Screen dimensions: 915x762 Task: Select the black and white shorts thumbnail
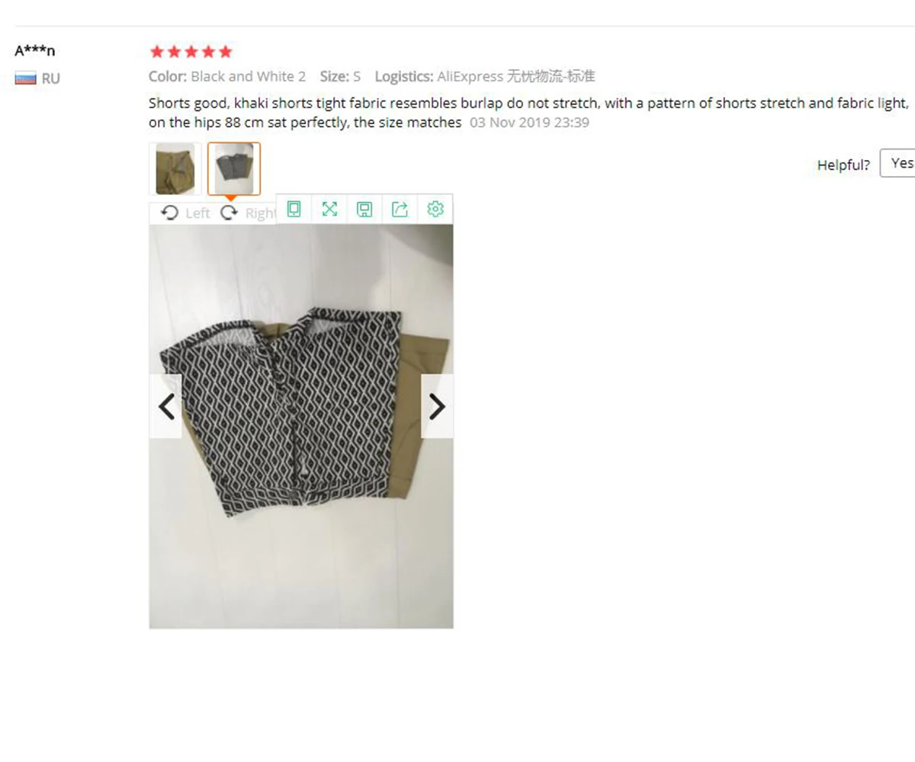click(x=234, y=168)
